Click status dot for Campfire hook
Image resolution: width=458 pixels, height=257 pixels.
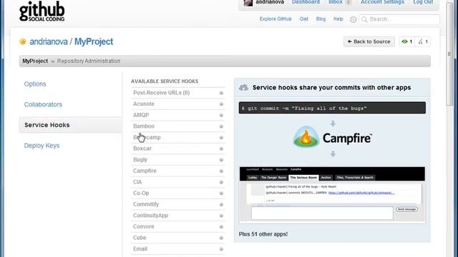(221, 171)
